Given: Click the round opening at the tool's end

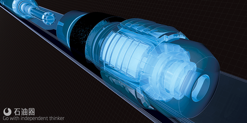Looking at the screenshot, I should point(201,87).
